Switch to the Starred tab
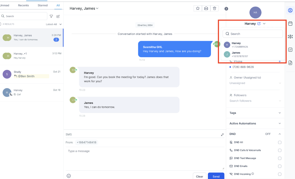Screen dimensions: 295x179 [43, 5]
